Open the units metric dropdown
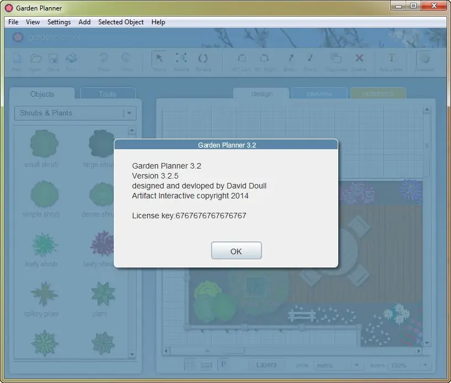Viewport: 451px width, 383px height. (x=338, y=365)
